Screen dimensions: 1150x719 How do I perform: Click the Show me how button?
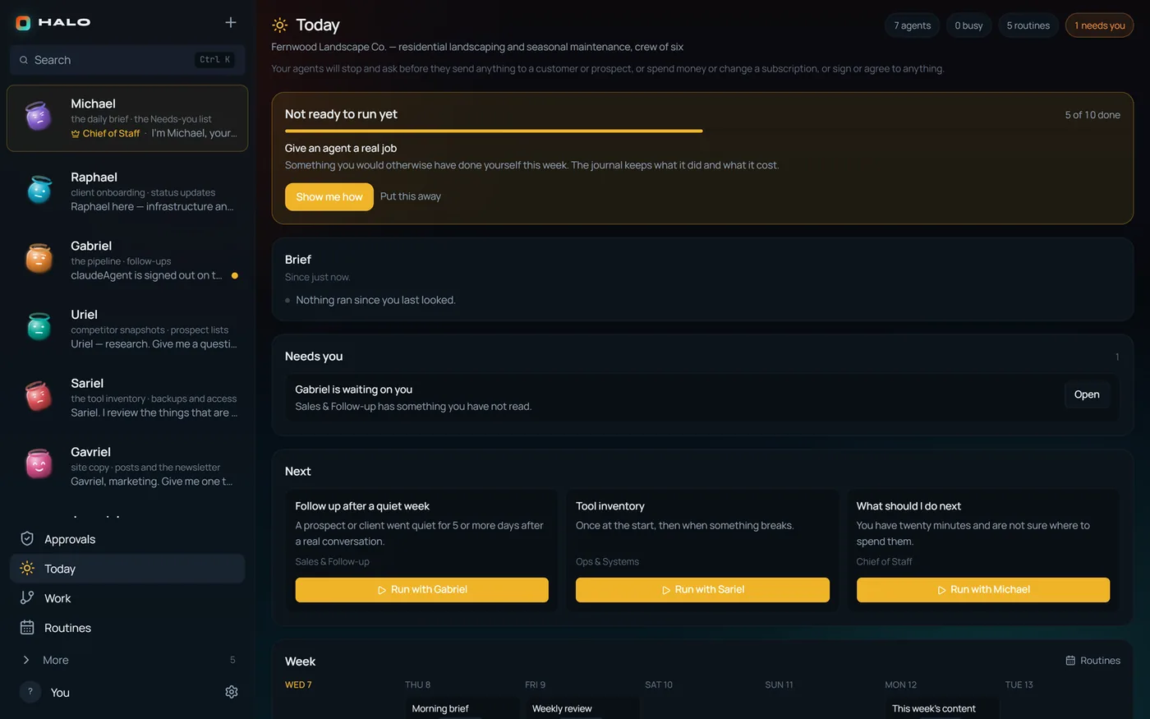(329, 196)
